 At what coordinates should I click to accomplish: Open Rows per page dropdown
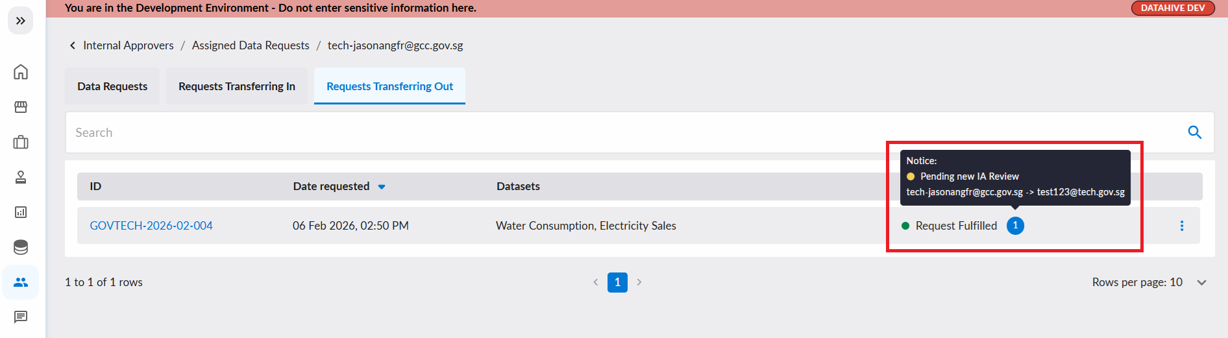coord(1201,282)
